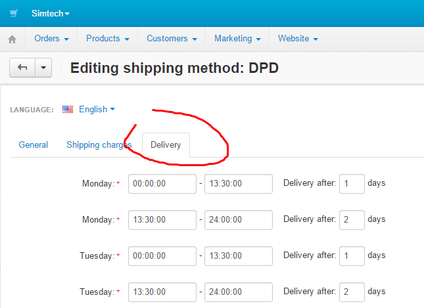Select the Delivery tab
The height and width of the screenshot is (308, 424).
tap(166, 144)
